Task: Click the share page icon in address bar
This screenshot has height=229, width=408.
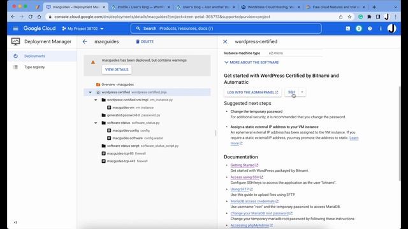Action: tap(340, 17)
